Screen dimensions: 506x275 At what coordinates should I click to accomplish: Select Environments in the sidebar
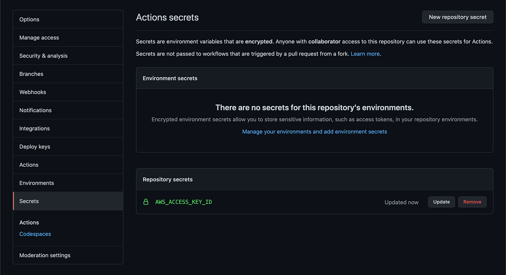pos(36,183)
